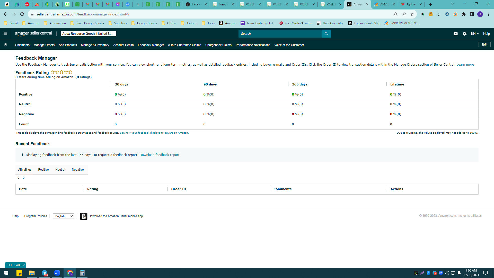
Task: Switch to the AMZ browser tab
Action: tap(385, 4)
